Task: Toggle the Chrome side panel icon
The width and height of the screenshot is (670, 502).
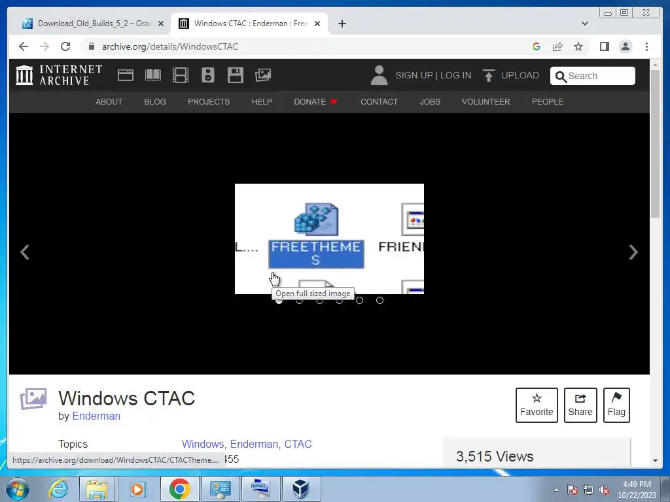Action: click(x=604, y=46)
